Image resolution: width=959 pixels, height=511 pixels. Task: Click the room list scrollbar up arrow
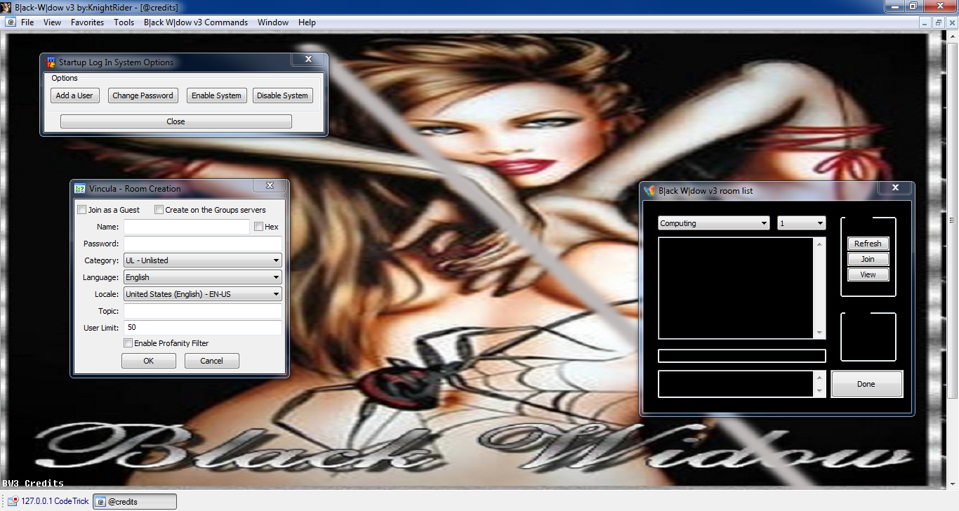point(820,244)
